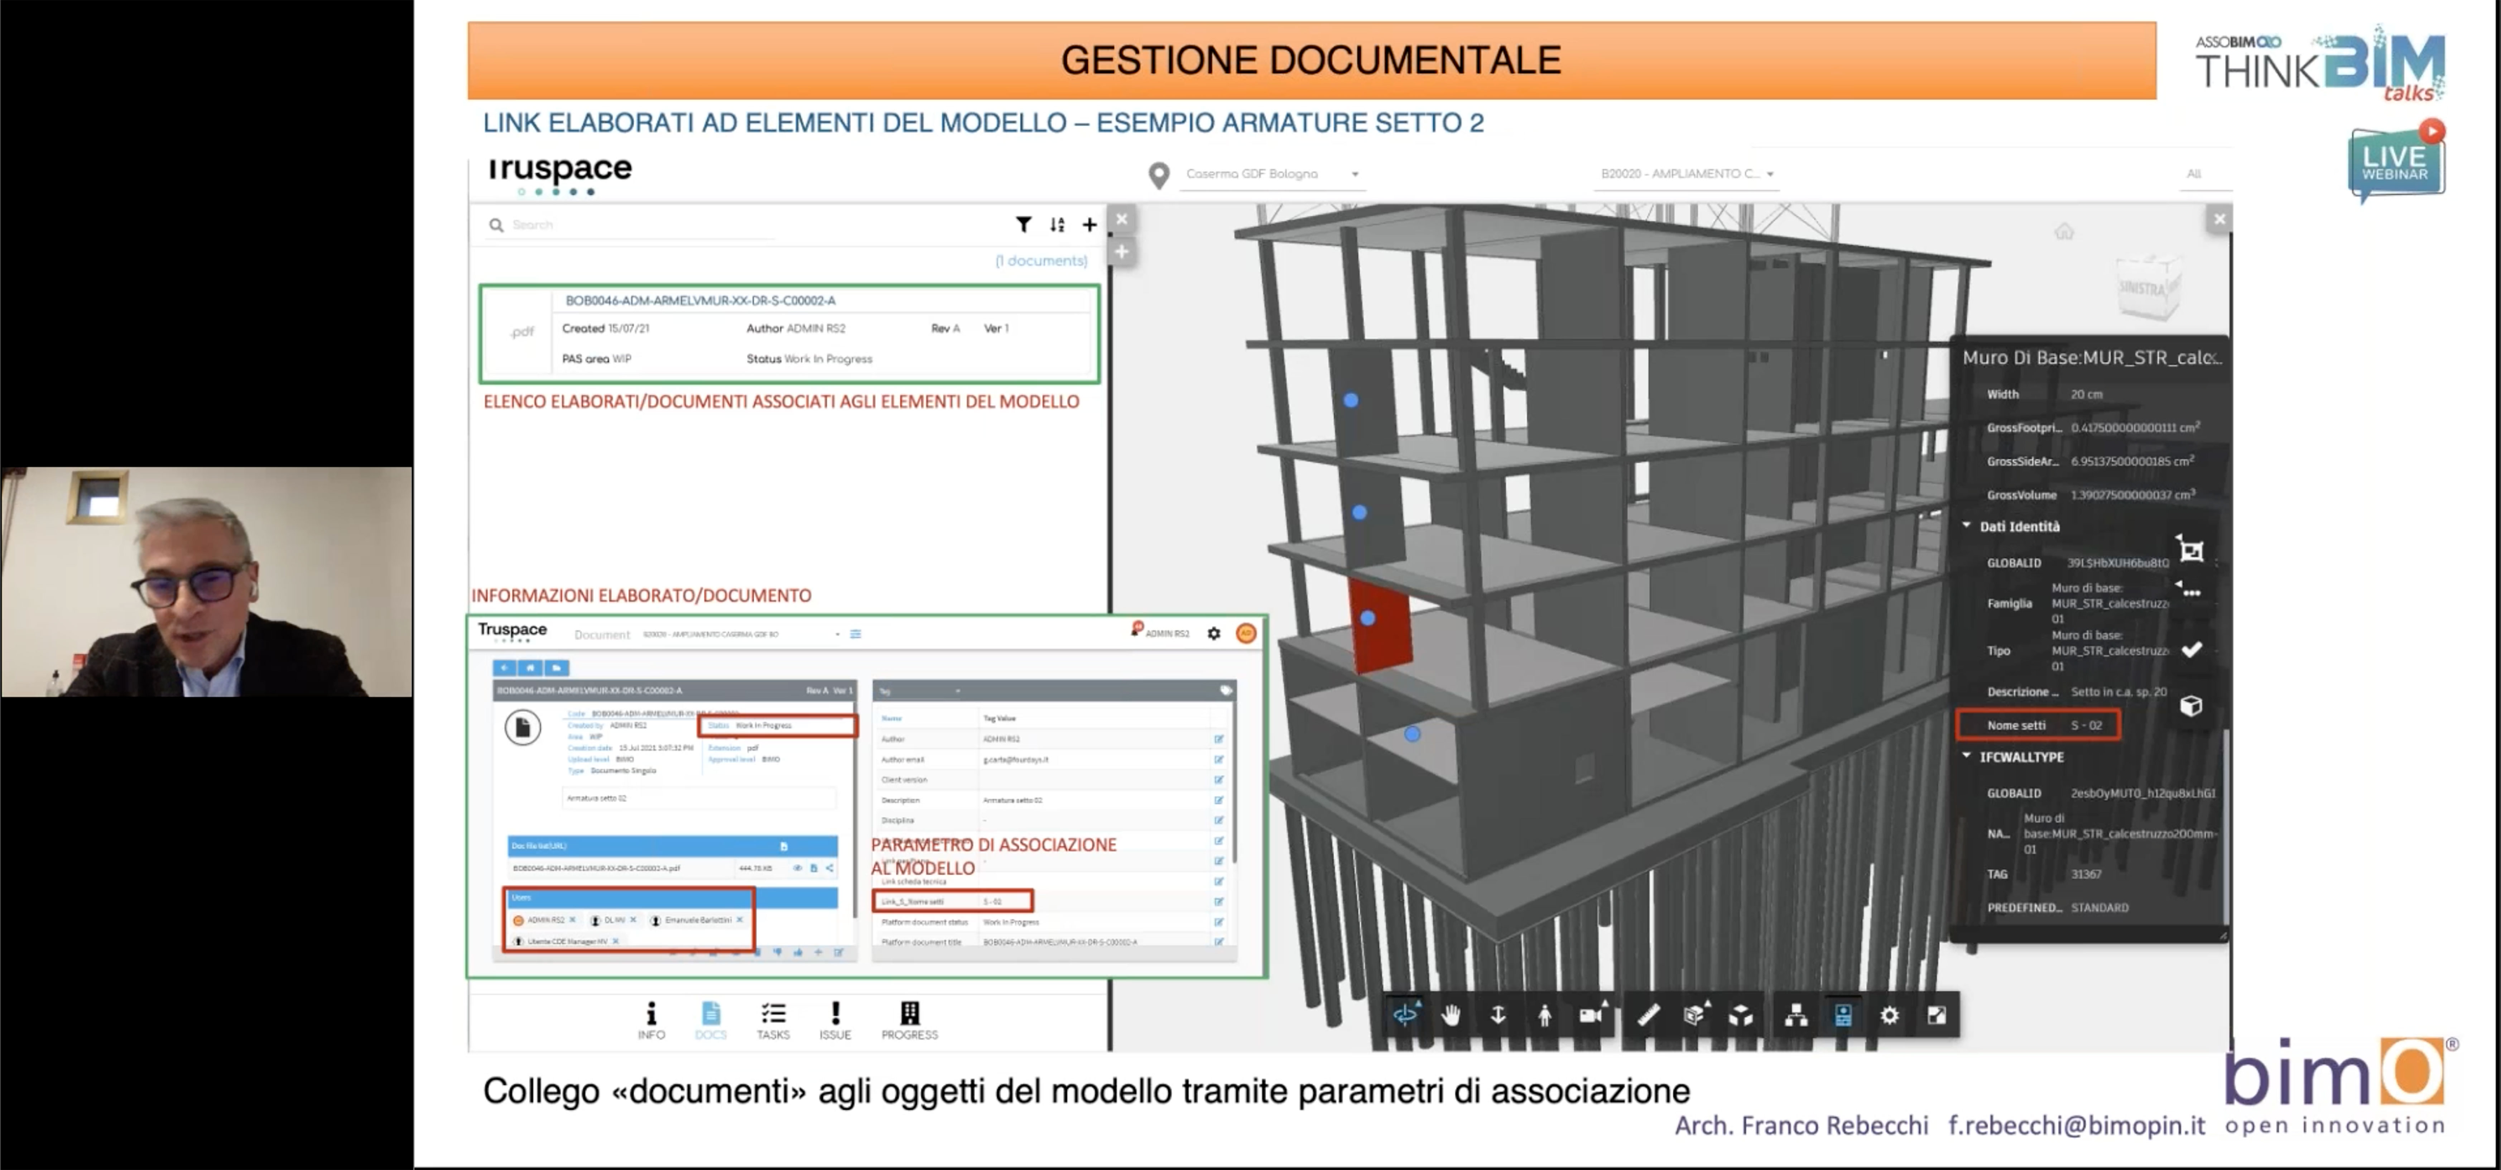The width and height of the screenshot is (2501, 1170).
Task: Open the ISSUE tab
Action: (835, 1020)
